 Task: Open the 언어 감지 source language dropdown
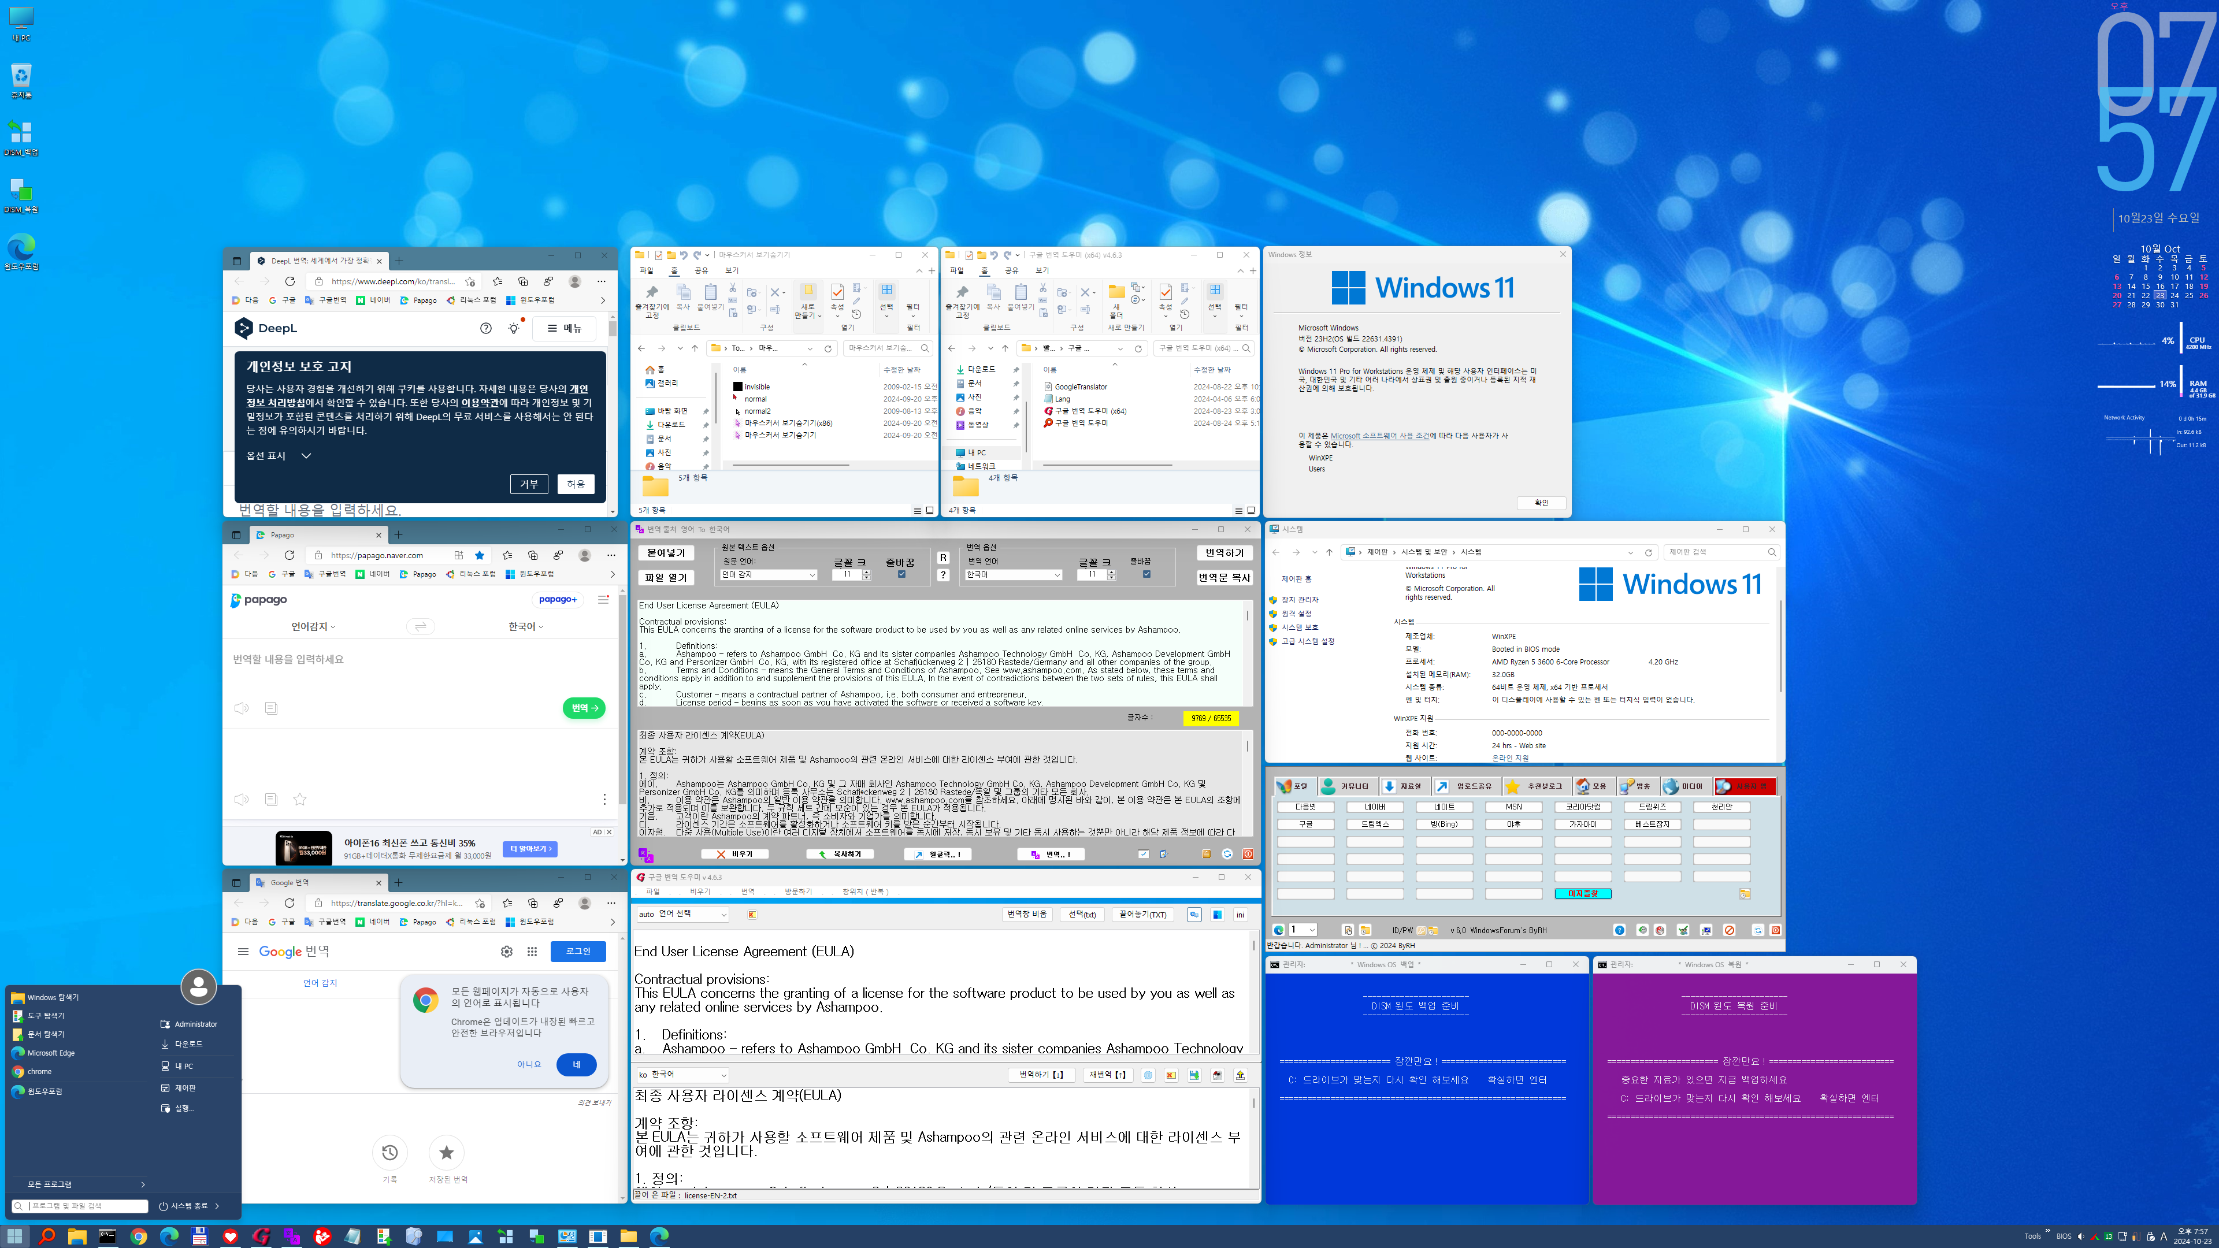[x=769, y=574]
